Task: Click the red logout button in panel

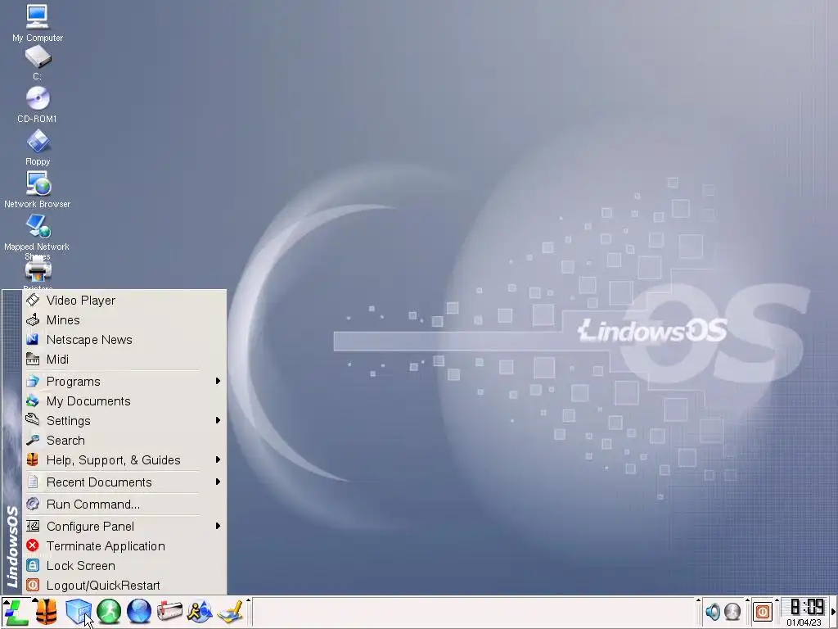Action: [x=763, y=611]
